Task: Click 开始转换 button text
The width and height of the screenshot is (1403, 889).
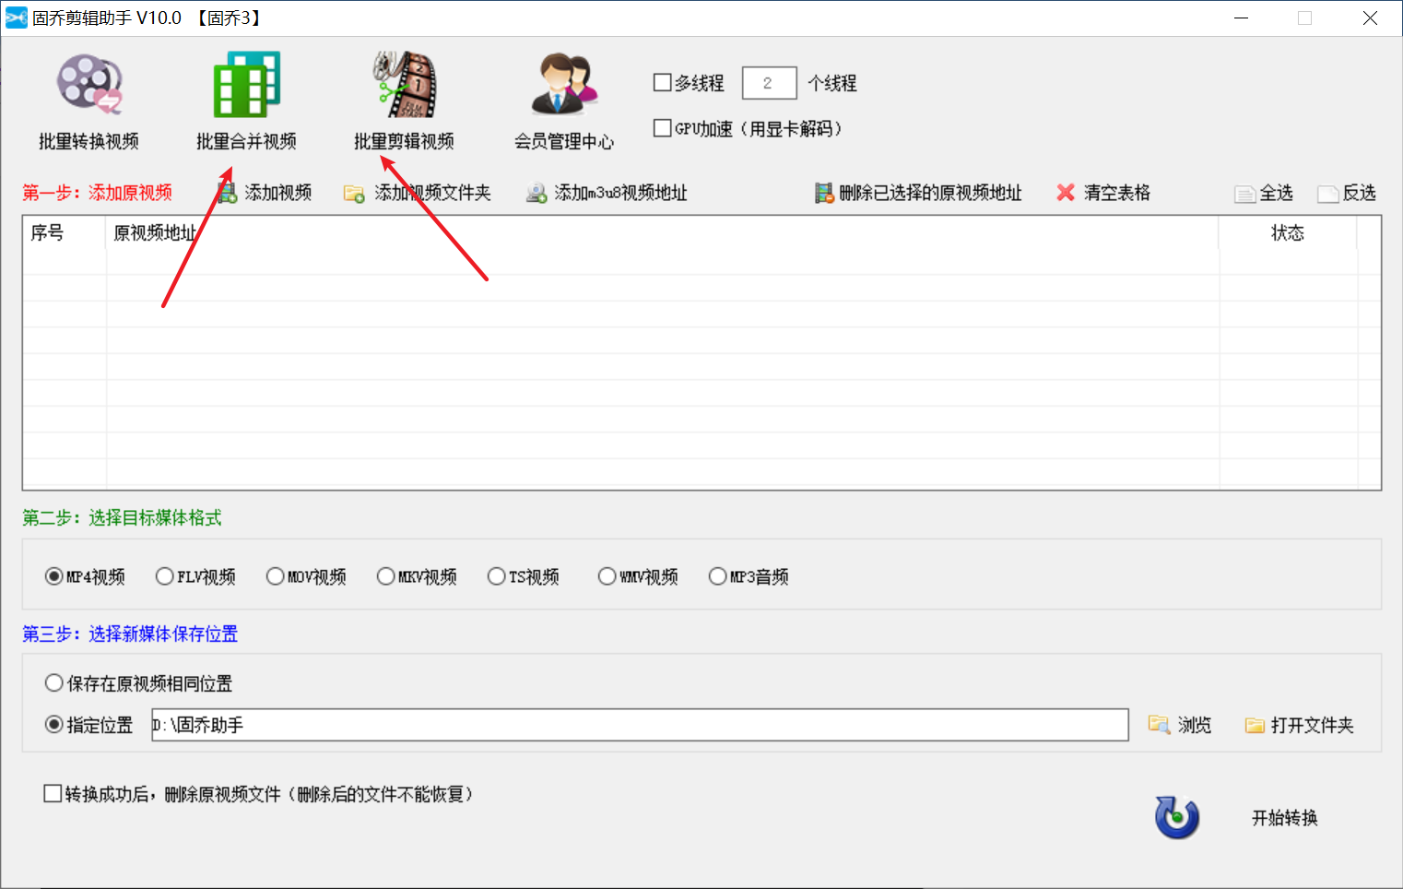Action: pos(1285,818)
